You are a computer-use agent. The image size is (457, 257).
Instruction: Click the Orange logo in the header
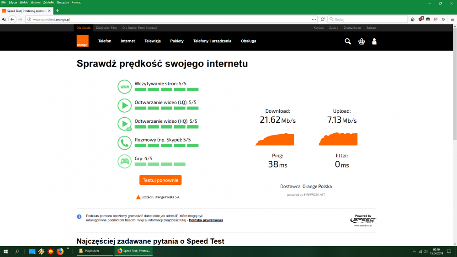82,41
